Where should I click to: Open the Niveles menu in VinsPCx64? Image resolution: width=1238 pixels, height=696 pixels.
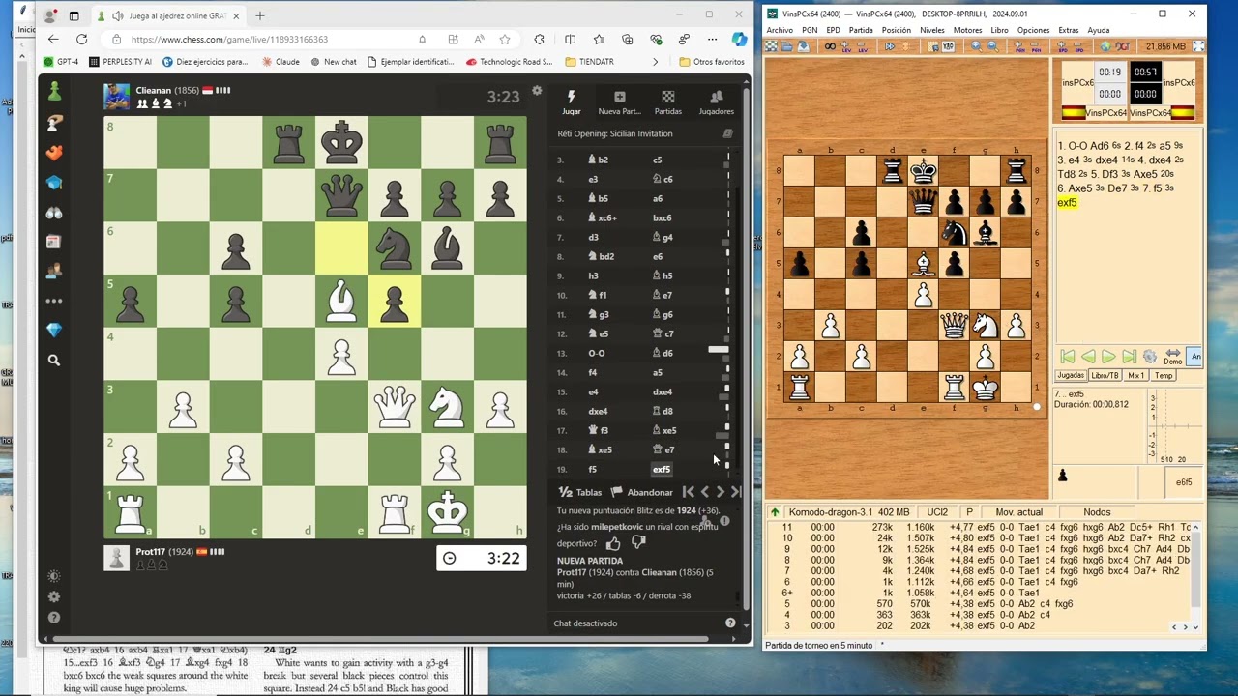coord(931,30)
